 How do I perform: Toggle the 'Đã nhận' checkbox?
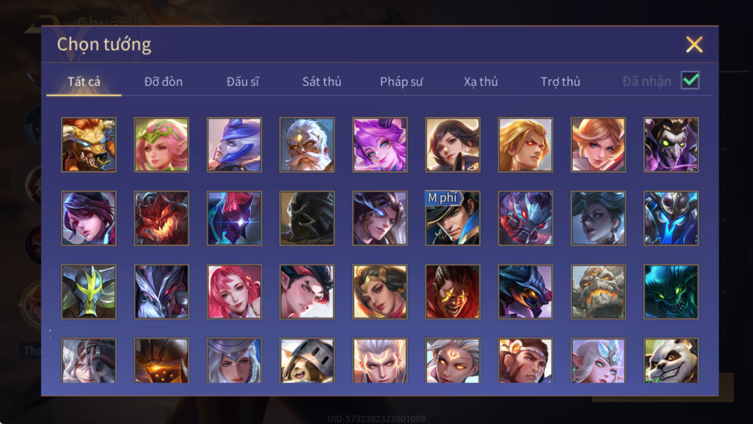pos(690,81)
